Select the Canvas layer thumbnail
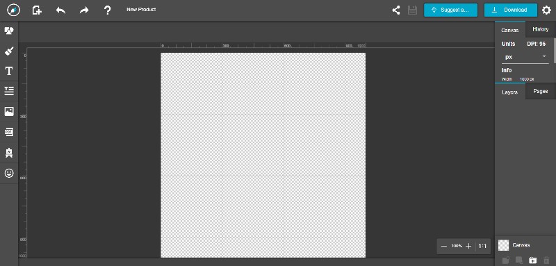 (x=503, y=245)
